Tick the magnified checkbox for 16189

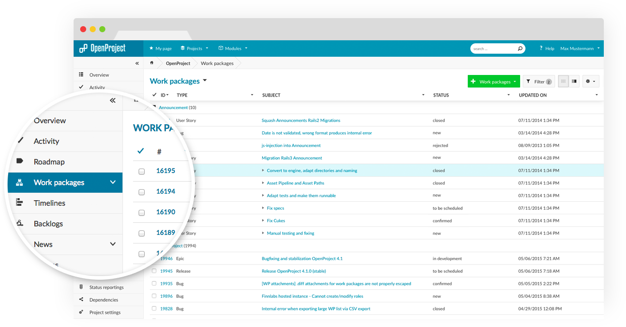coord(142,233)
